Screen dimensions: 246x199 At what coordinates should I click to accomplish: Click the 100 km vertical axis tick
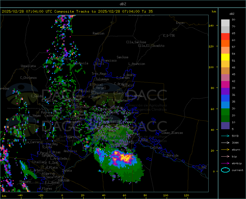pyautogui.click(x=211, y=67)
